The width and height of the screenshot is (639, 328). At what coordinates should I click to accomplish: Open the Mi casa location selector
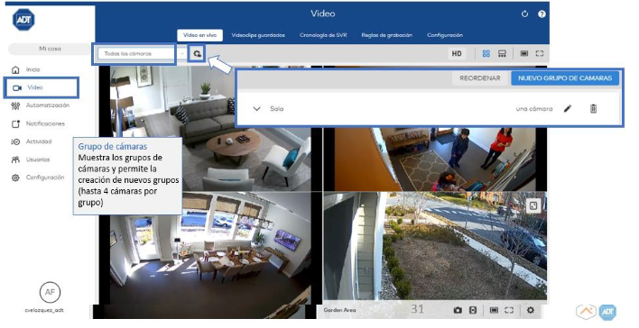coord(50,49)
